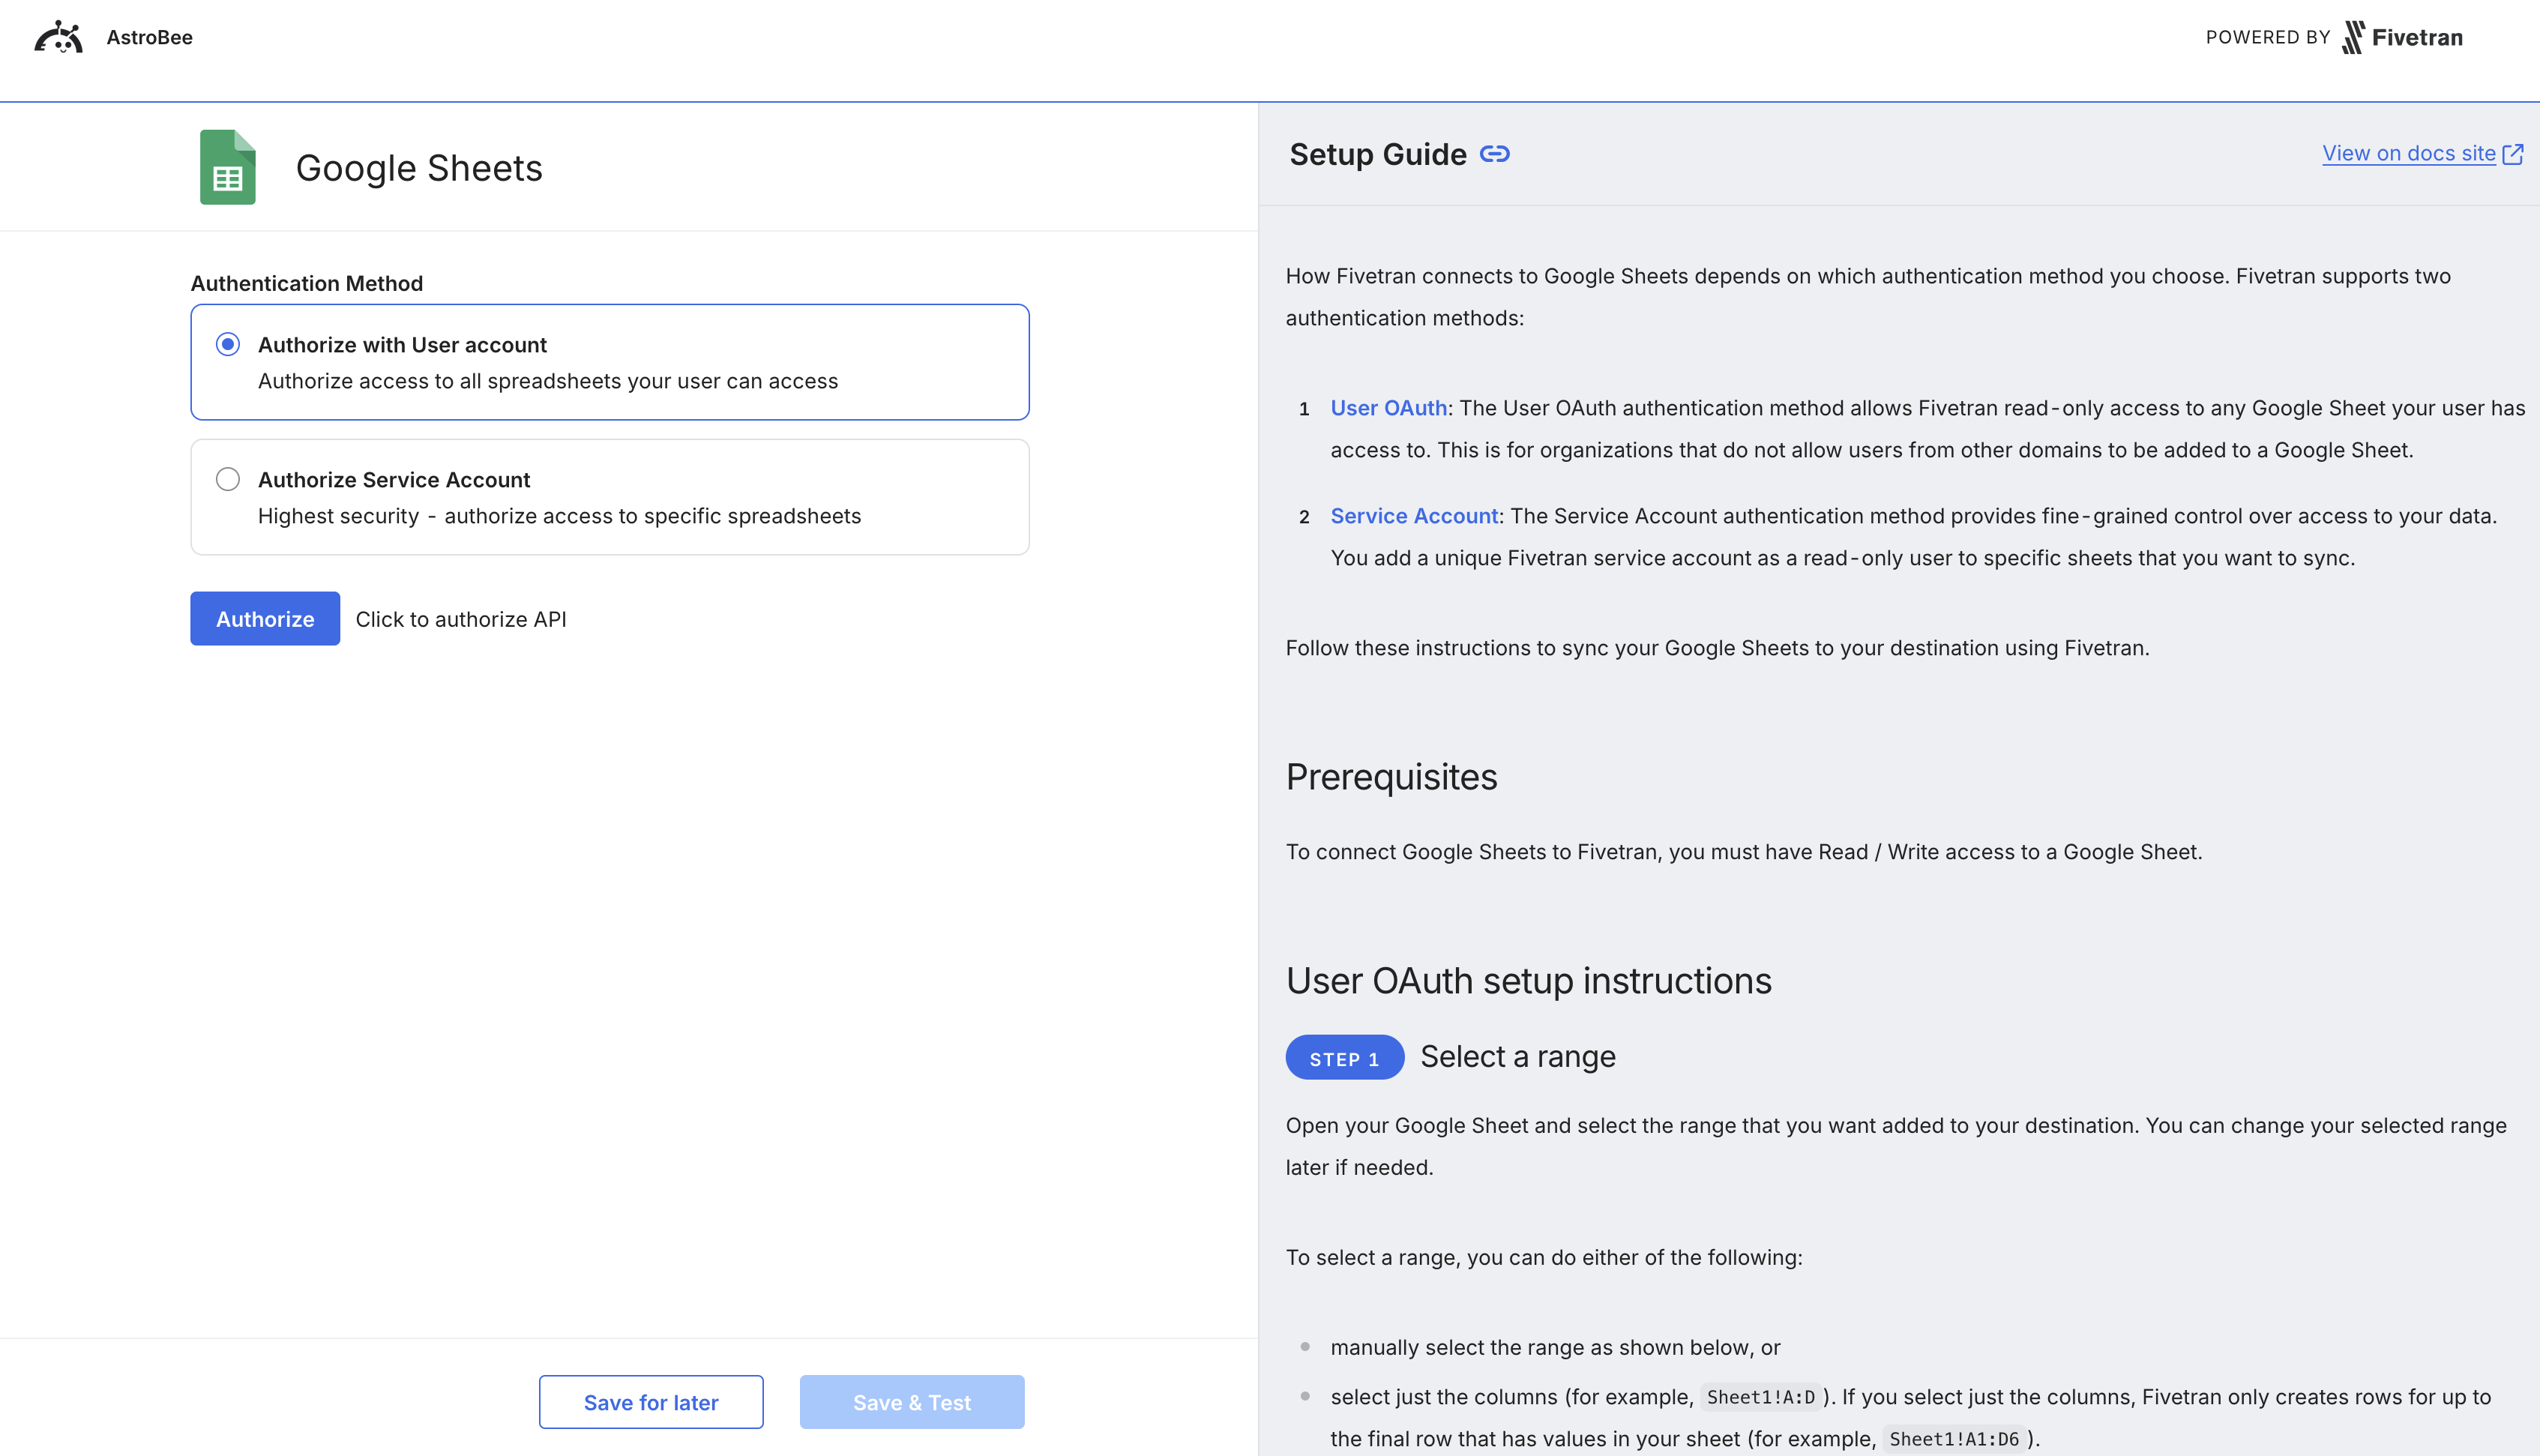Click the Fivetran logo in the header

click(x=2402, y=37)
